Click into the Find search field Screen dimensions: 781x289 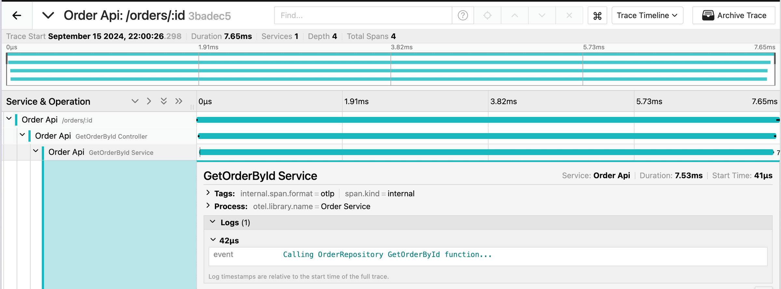pos(363,15)
